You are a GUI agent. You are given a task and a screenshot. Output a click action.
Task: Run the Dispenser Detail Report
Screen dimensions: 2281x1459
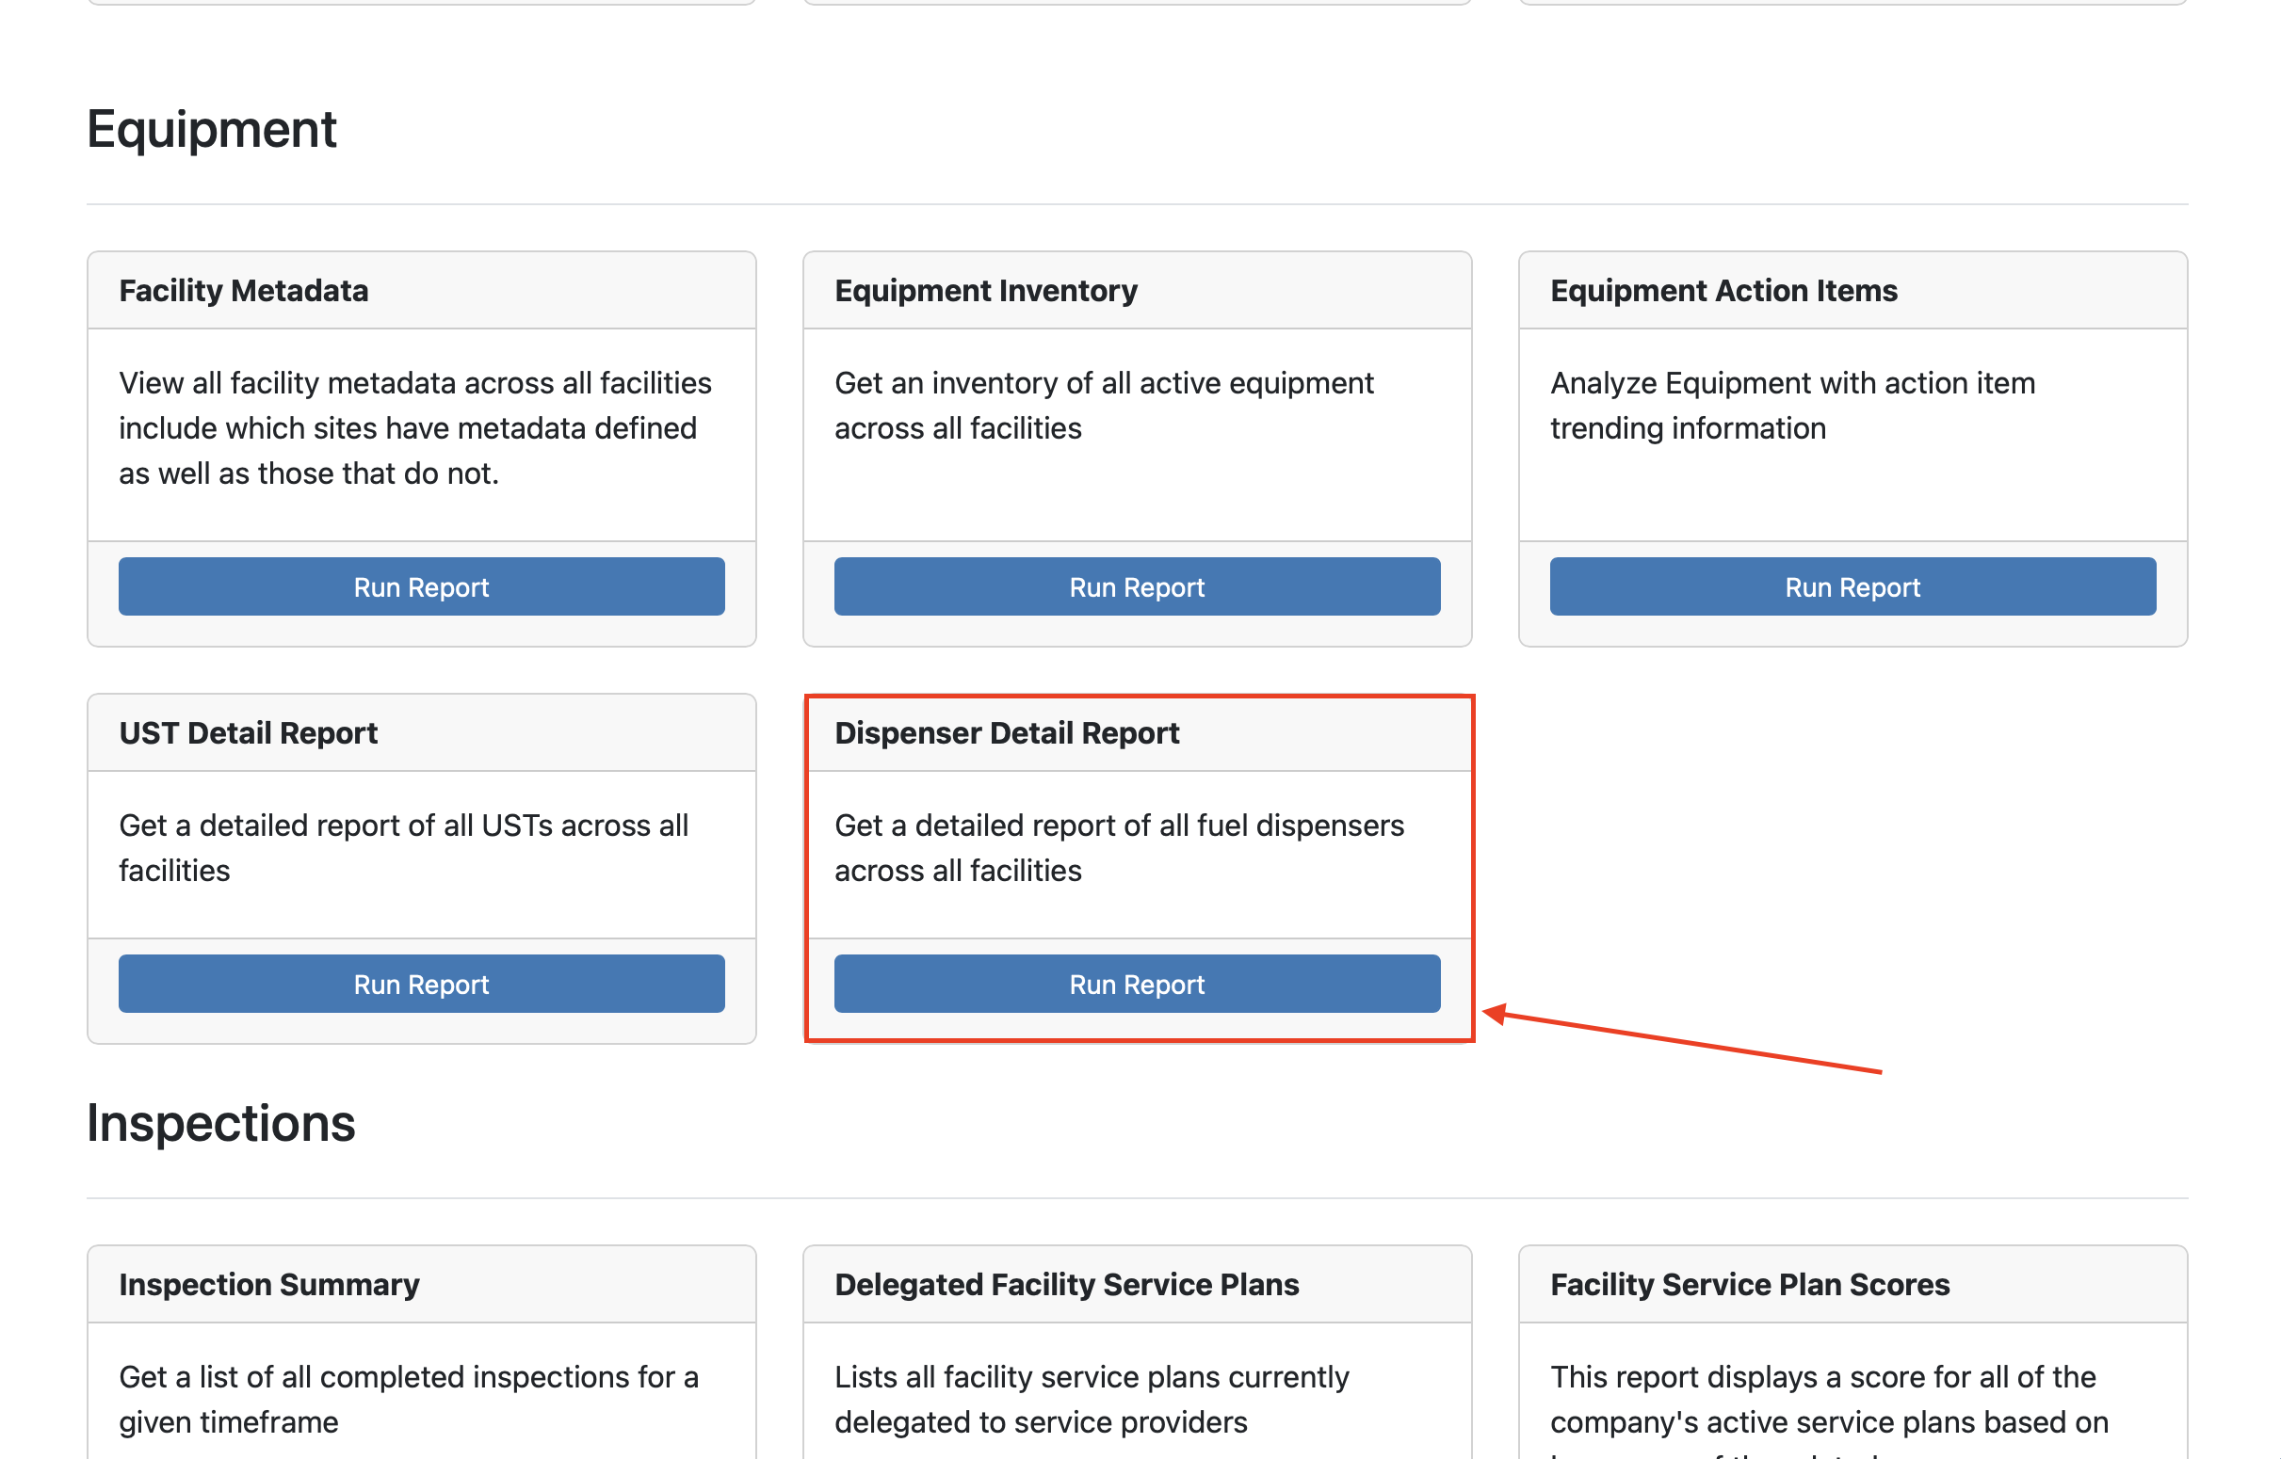click(1136, 984)
